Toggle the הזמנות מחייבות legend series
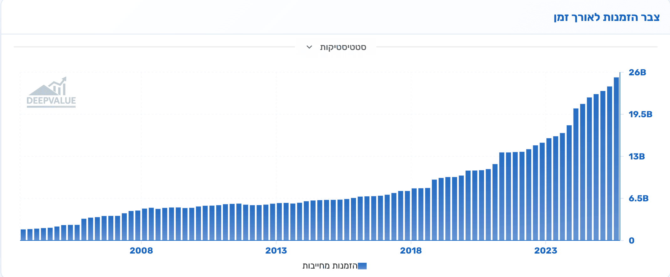 pyautogui.click(x=330, y=266)
